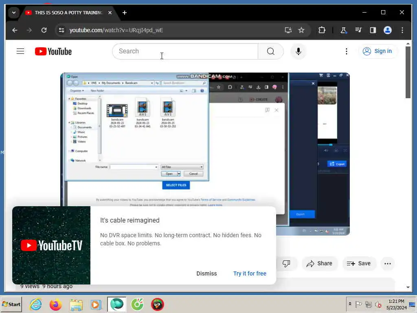Bookmark this tab with star
This screenshot has width=417, height=313.
[301, 30]
